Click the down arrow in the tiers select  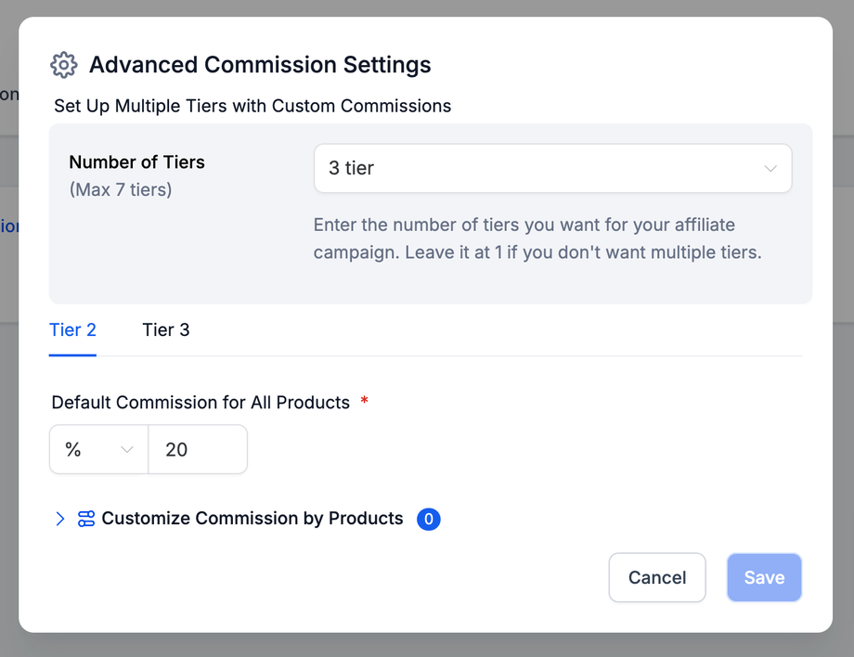[x=770, y=168]
